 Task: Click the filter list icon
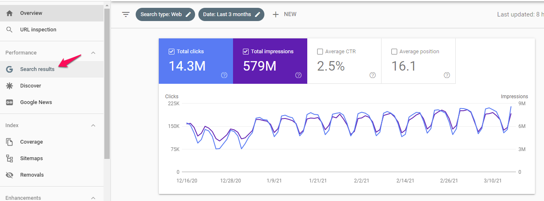tap(126, 14)
